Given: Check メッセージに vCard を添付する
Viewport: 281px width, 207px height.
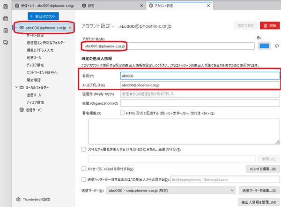Looking at the screenshot, I should point(83,168).
